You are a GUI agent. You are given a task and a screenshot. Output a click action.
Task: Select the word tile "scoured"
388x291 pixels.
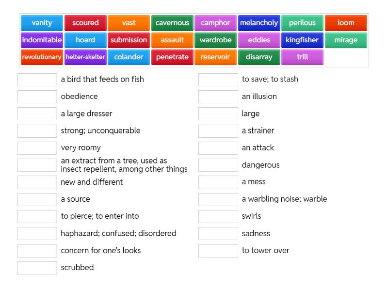pyautogui.click(x=85, y=23)
